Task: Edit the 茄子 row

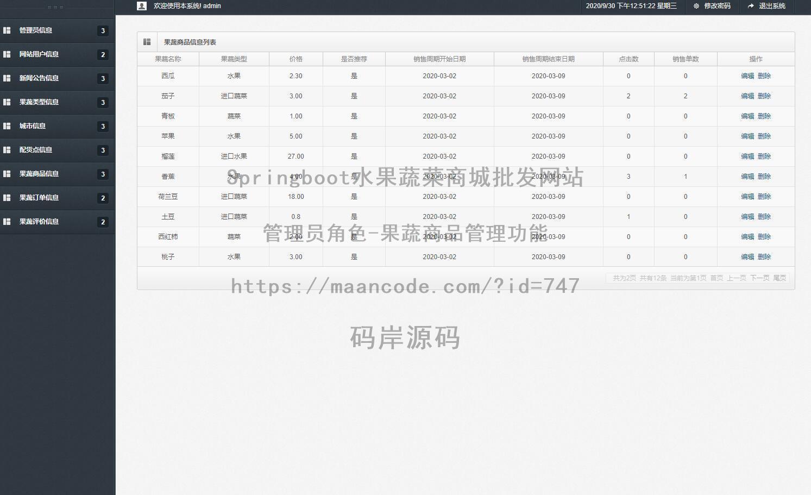Action: tap(747, 96)
